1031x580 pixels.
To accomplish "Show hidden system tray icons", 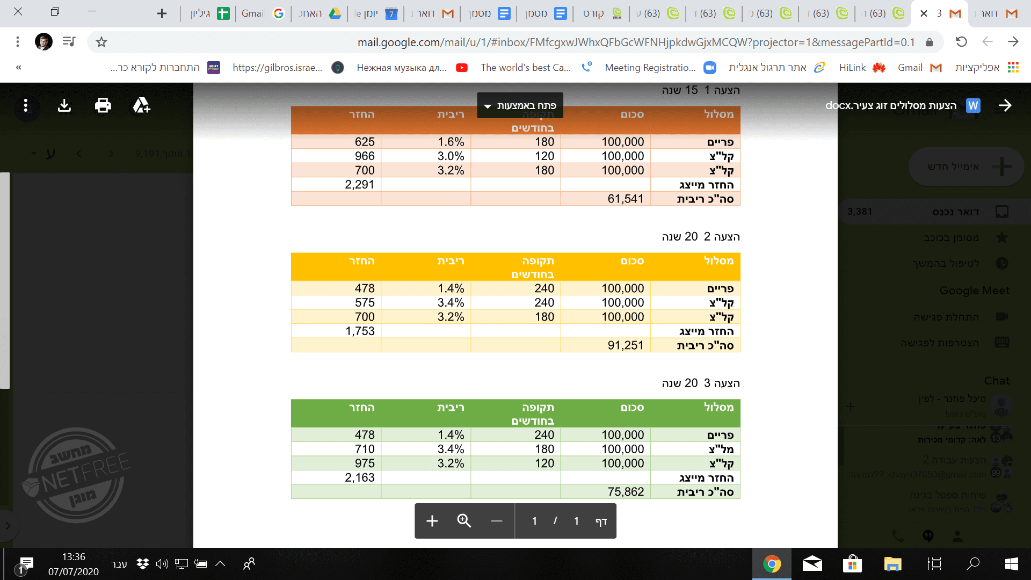I will [220, 564].
